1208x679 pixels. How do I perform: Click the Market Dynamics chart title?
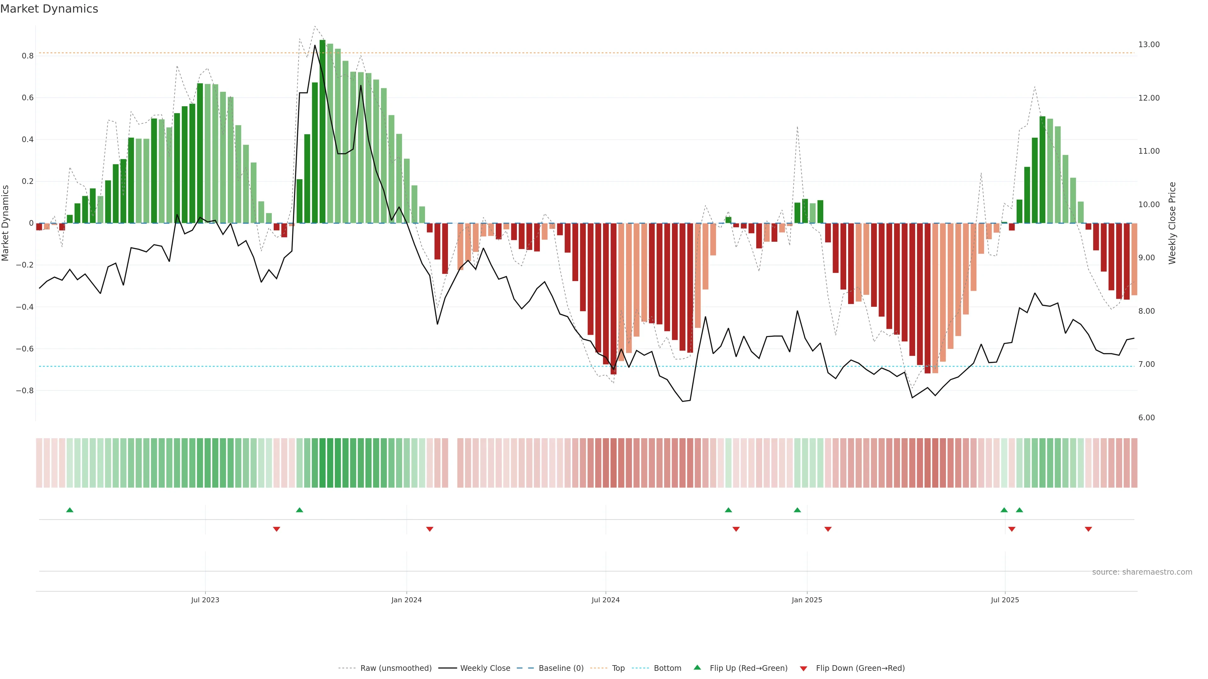pos(49,9)
